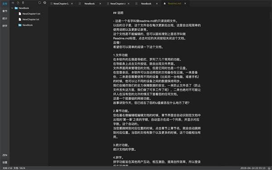Switch to the Readme.md tab
The width and height of the screenshot is (272, 170).
pos(175,4)
